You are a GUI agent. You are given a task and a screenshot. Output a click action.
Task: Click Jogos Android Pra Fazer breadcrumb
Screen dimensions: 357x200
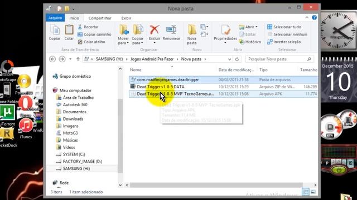(152, 59)
